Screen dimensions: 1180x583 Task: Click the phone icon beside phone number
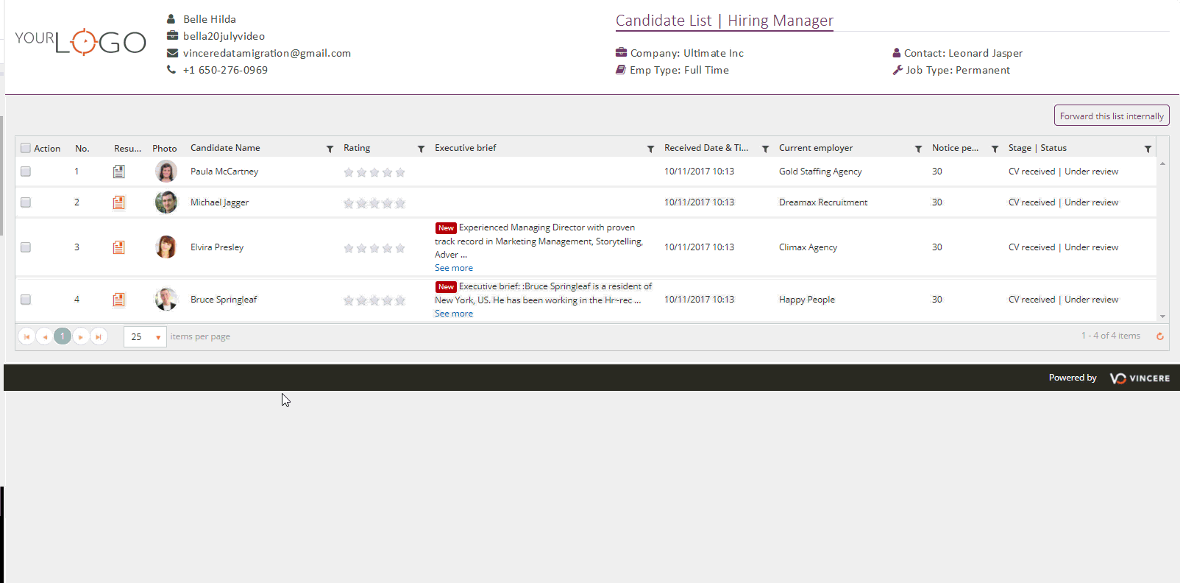click(171, 69)
